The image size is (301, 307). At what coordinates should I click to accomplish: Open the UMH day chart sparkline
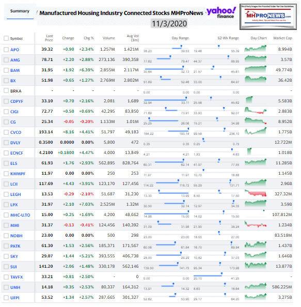coord(256,286)
